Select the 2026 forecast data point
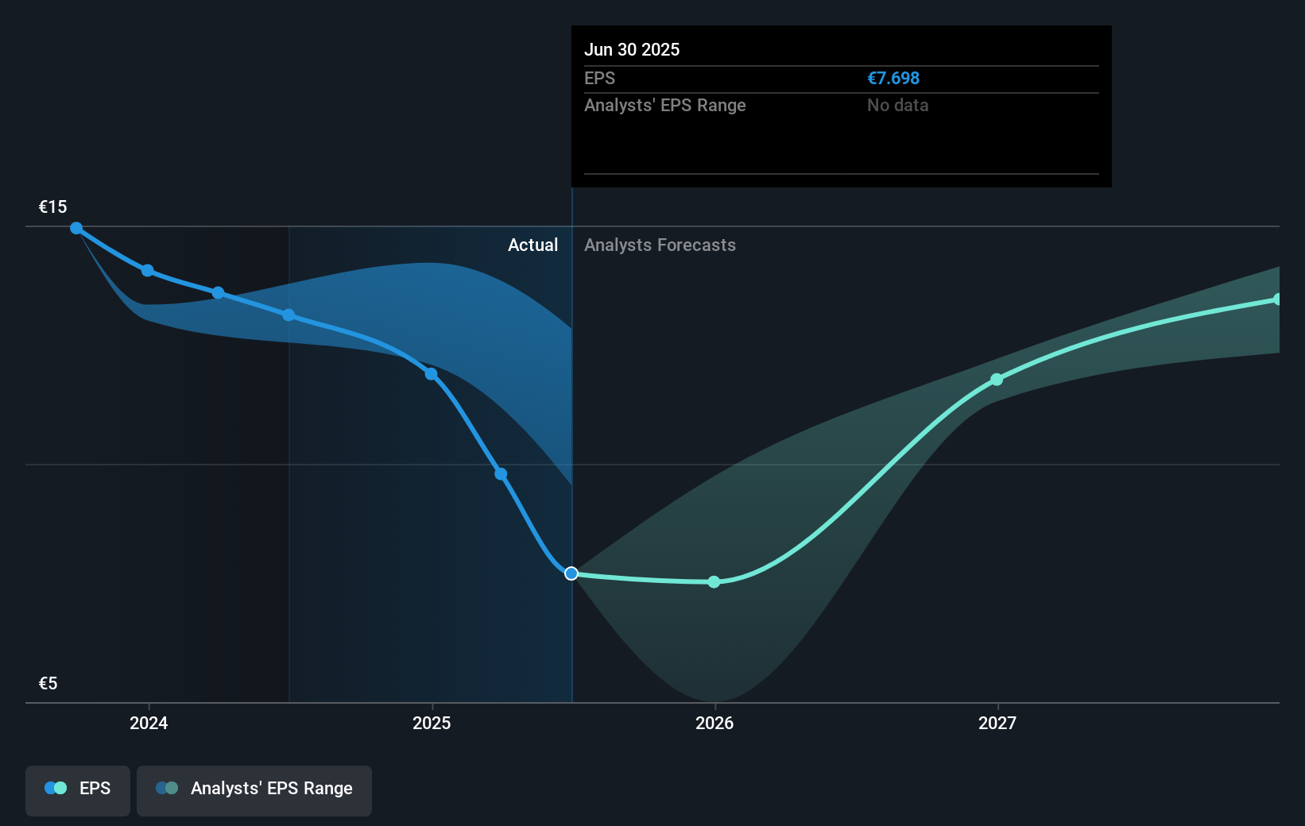Image resolution: width=1305 pixels, height=826 pixels. pyautogui.click(x=714, y=581)
